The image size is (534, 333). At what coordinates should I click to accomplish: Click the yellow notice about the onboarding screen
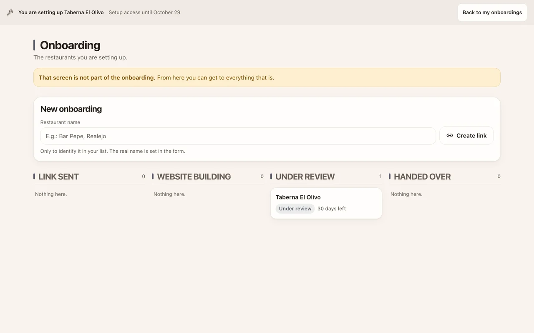tap(267, 77)
